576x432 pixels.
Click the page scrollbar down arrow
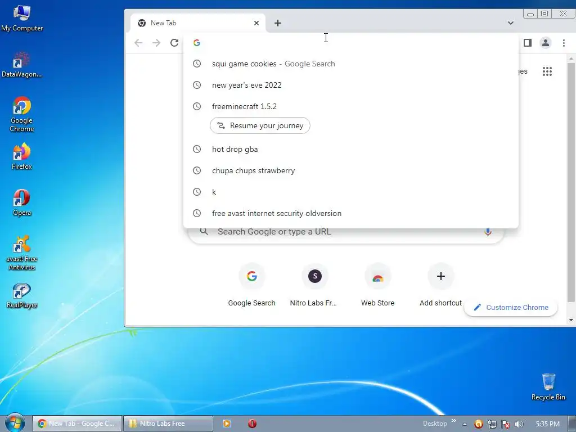pyautogui.click(x=571, y=320)
